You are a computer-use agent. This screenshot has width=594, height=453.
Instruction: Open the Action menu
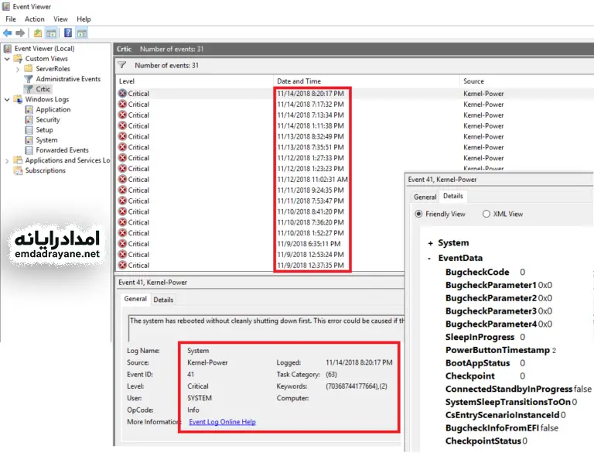pos(35,19)
